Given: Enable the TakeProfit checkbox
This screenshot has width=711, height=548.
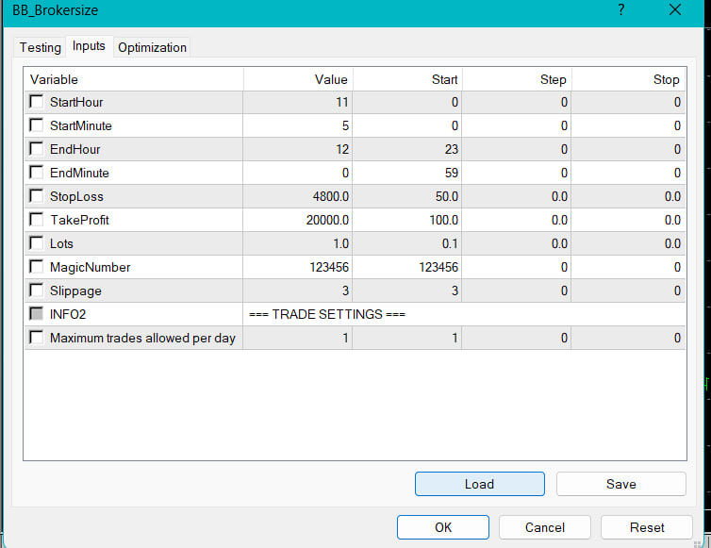Looking at the screenshot, I should [x=37, y=220].
